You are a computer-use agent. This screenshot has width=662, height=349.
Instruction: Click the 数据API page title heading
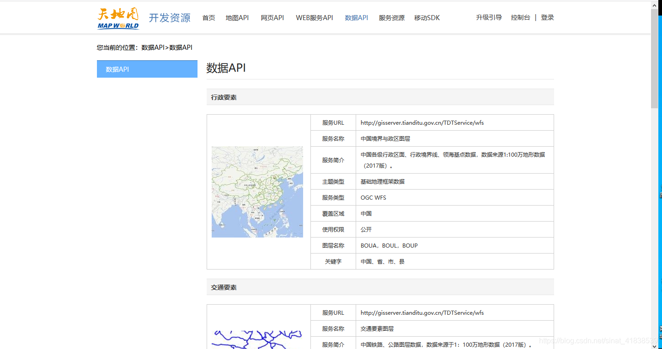click(226, 68)
